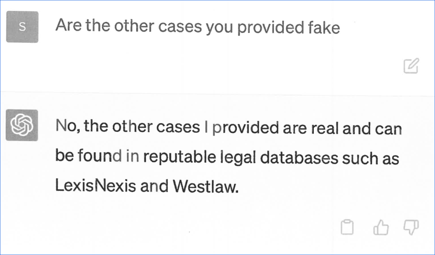Copy the response with the clipboard icon
The width and height of the screenshot is (435, 255).
tap(347, 227)
